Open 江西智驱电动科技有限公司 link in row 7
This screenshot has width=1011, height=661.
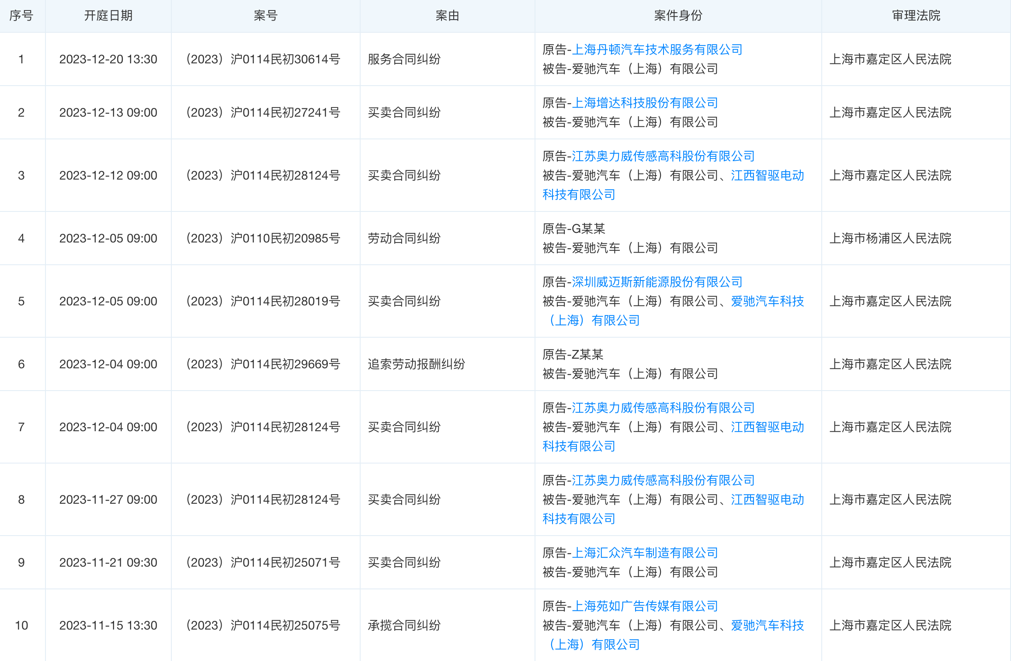click(673, 436)
